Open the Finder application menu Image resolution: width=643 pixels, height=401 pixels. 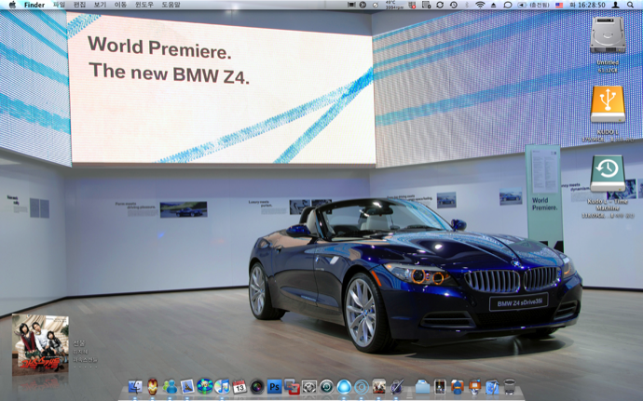click(34, 5)
